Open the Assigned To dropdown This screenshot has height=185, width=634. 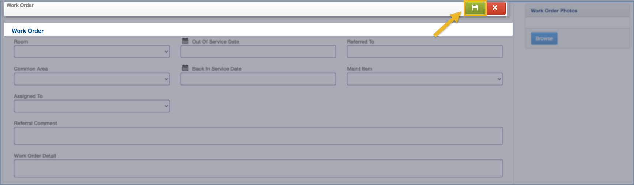(x=91, y=106)
